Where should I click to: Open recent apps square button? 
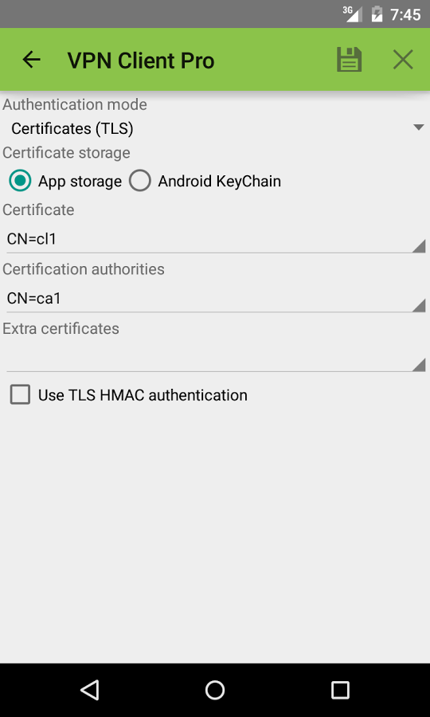point(340,690)
